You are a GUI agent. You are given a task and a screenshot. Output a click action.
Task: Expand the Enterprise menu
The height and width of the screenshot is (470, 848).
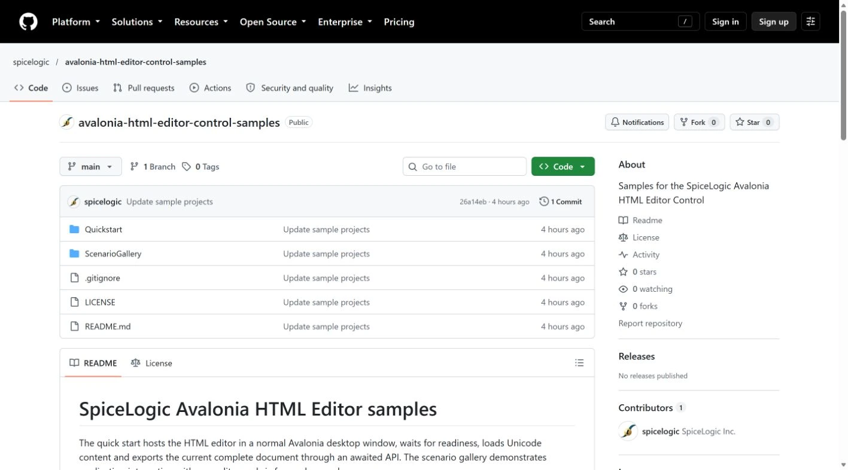pos(345,22)
